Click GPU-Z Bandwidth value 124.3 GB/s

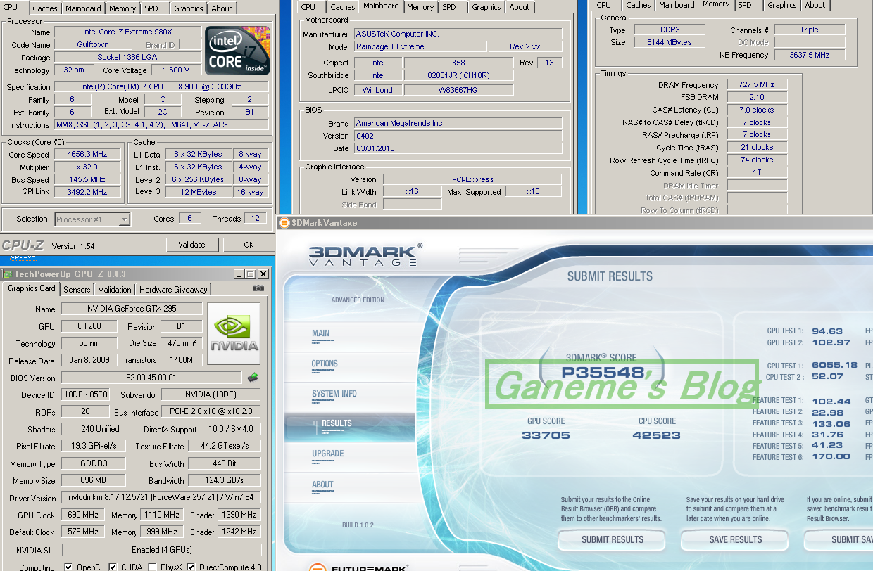(x=225, y=481)
